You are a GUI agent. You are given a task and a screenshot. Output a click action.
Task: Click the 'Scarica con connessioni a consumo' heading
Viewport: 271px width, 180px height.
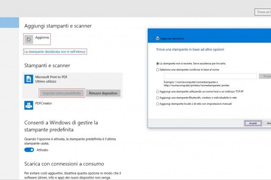[x=64, y=164]
